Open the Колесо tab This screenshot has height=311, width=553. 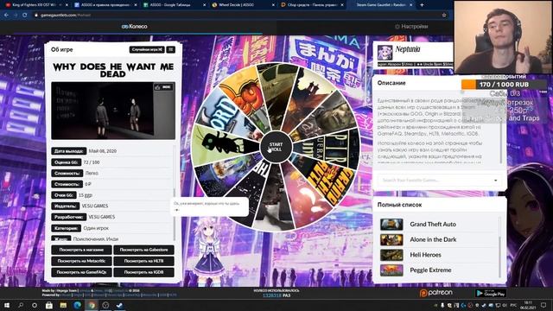(x=135, y=27)
